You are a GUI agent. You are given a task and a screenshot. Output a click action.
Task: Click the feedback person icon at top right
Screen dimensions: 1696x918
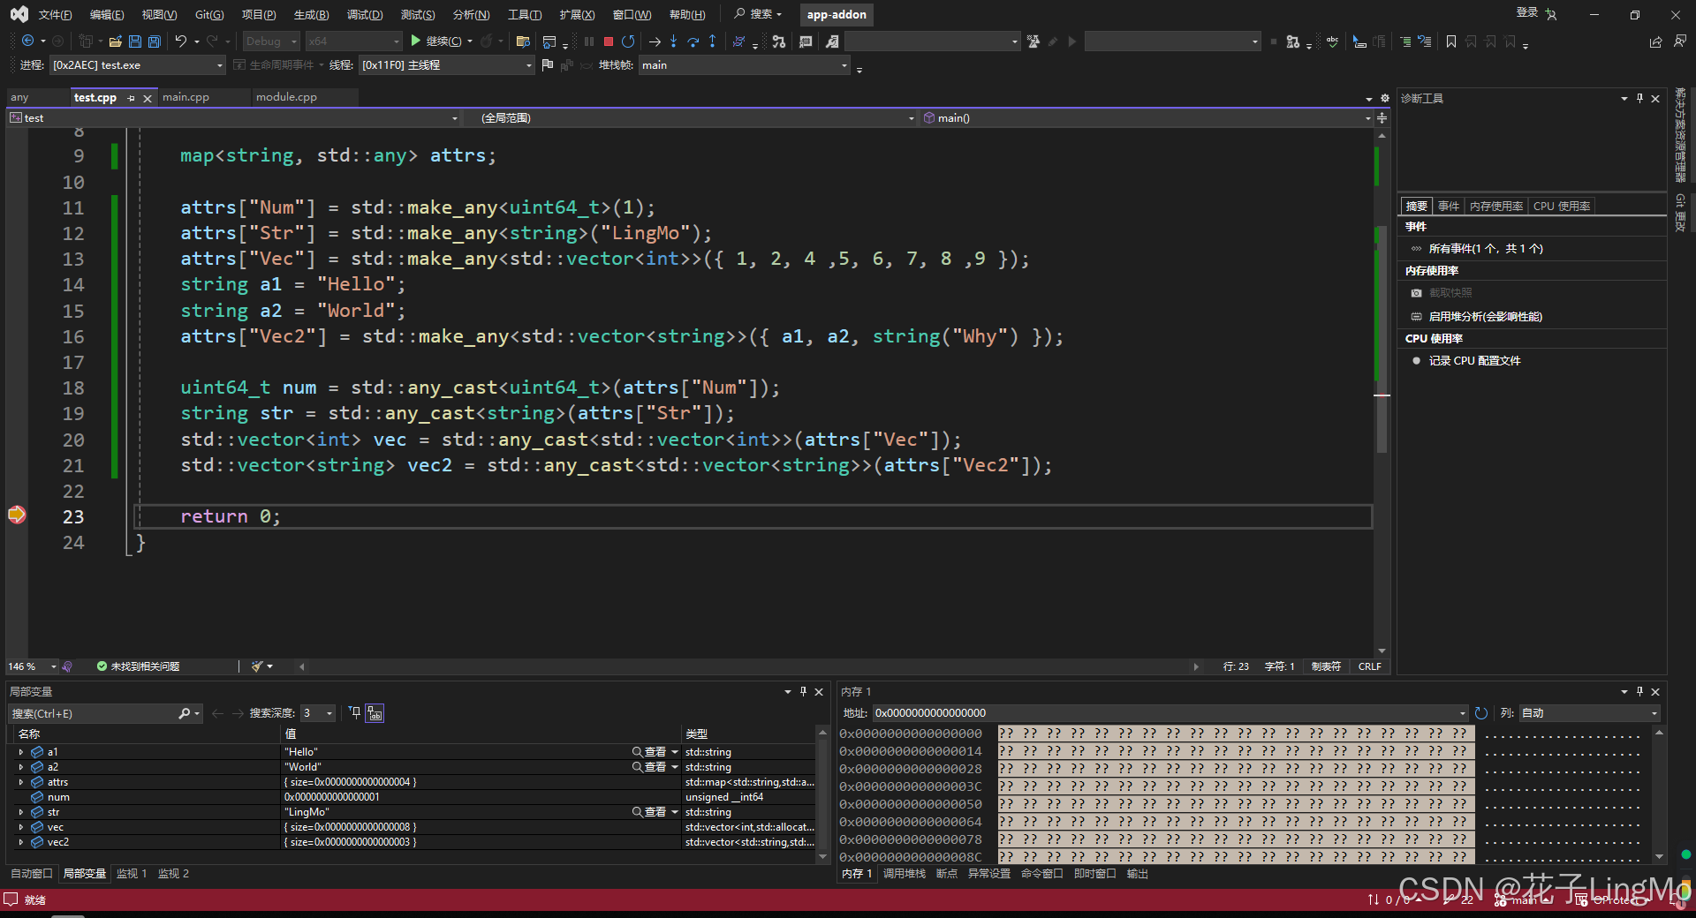(1679, 41)
